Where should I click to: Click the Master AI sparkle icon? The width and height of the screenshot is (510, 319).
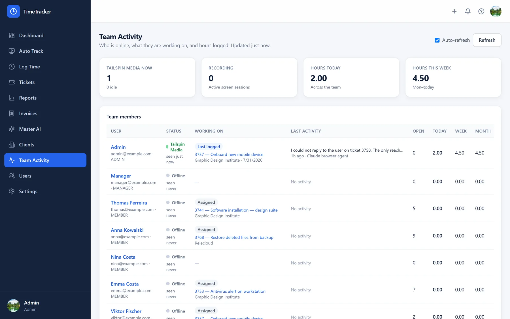point(12,129)
